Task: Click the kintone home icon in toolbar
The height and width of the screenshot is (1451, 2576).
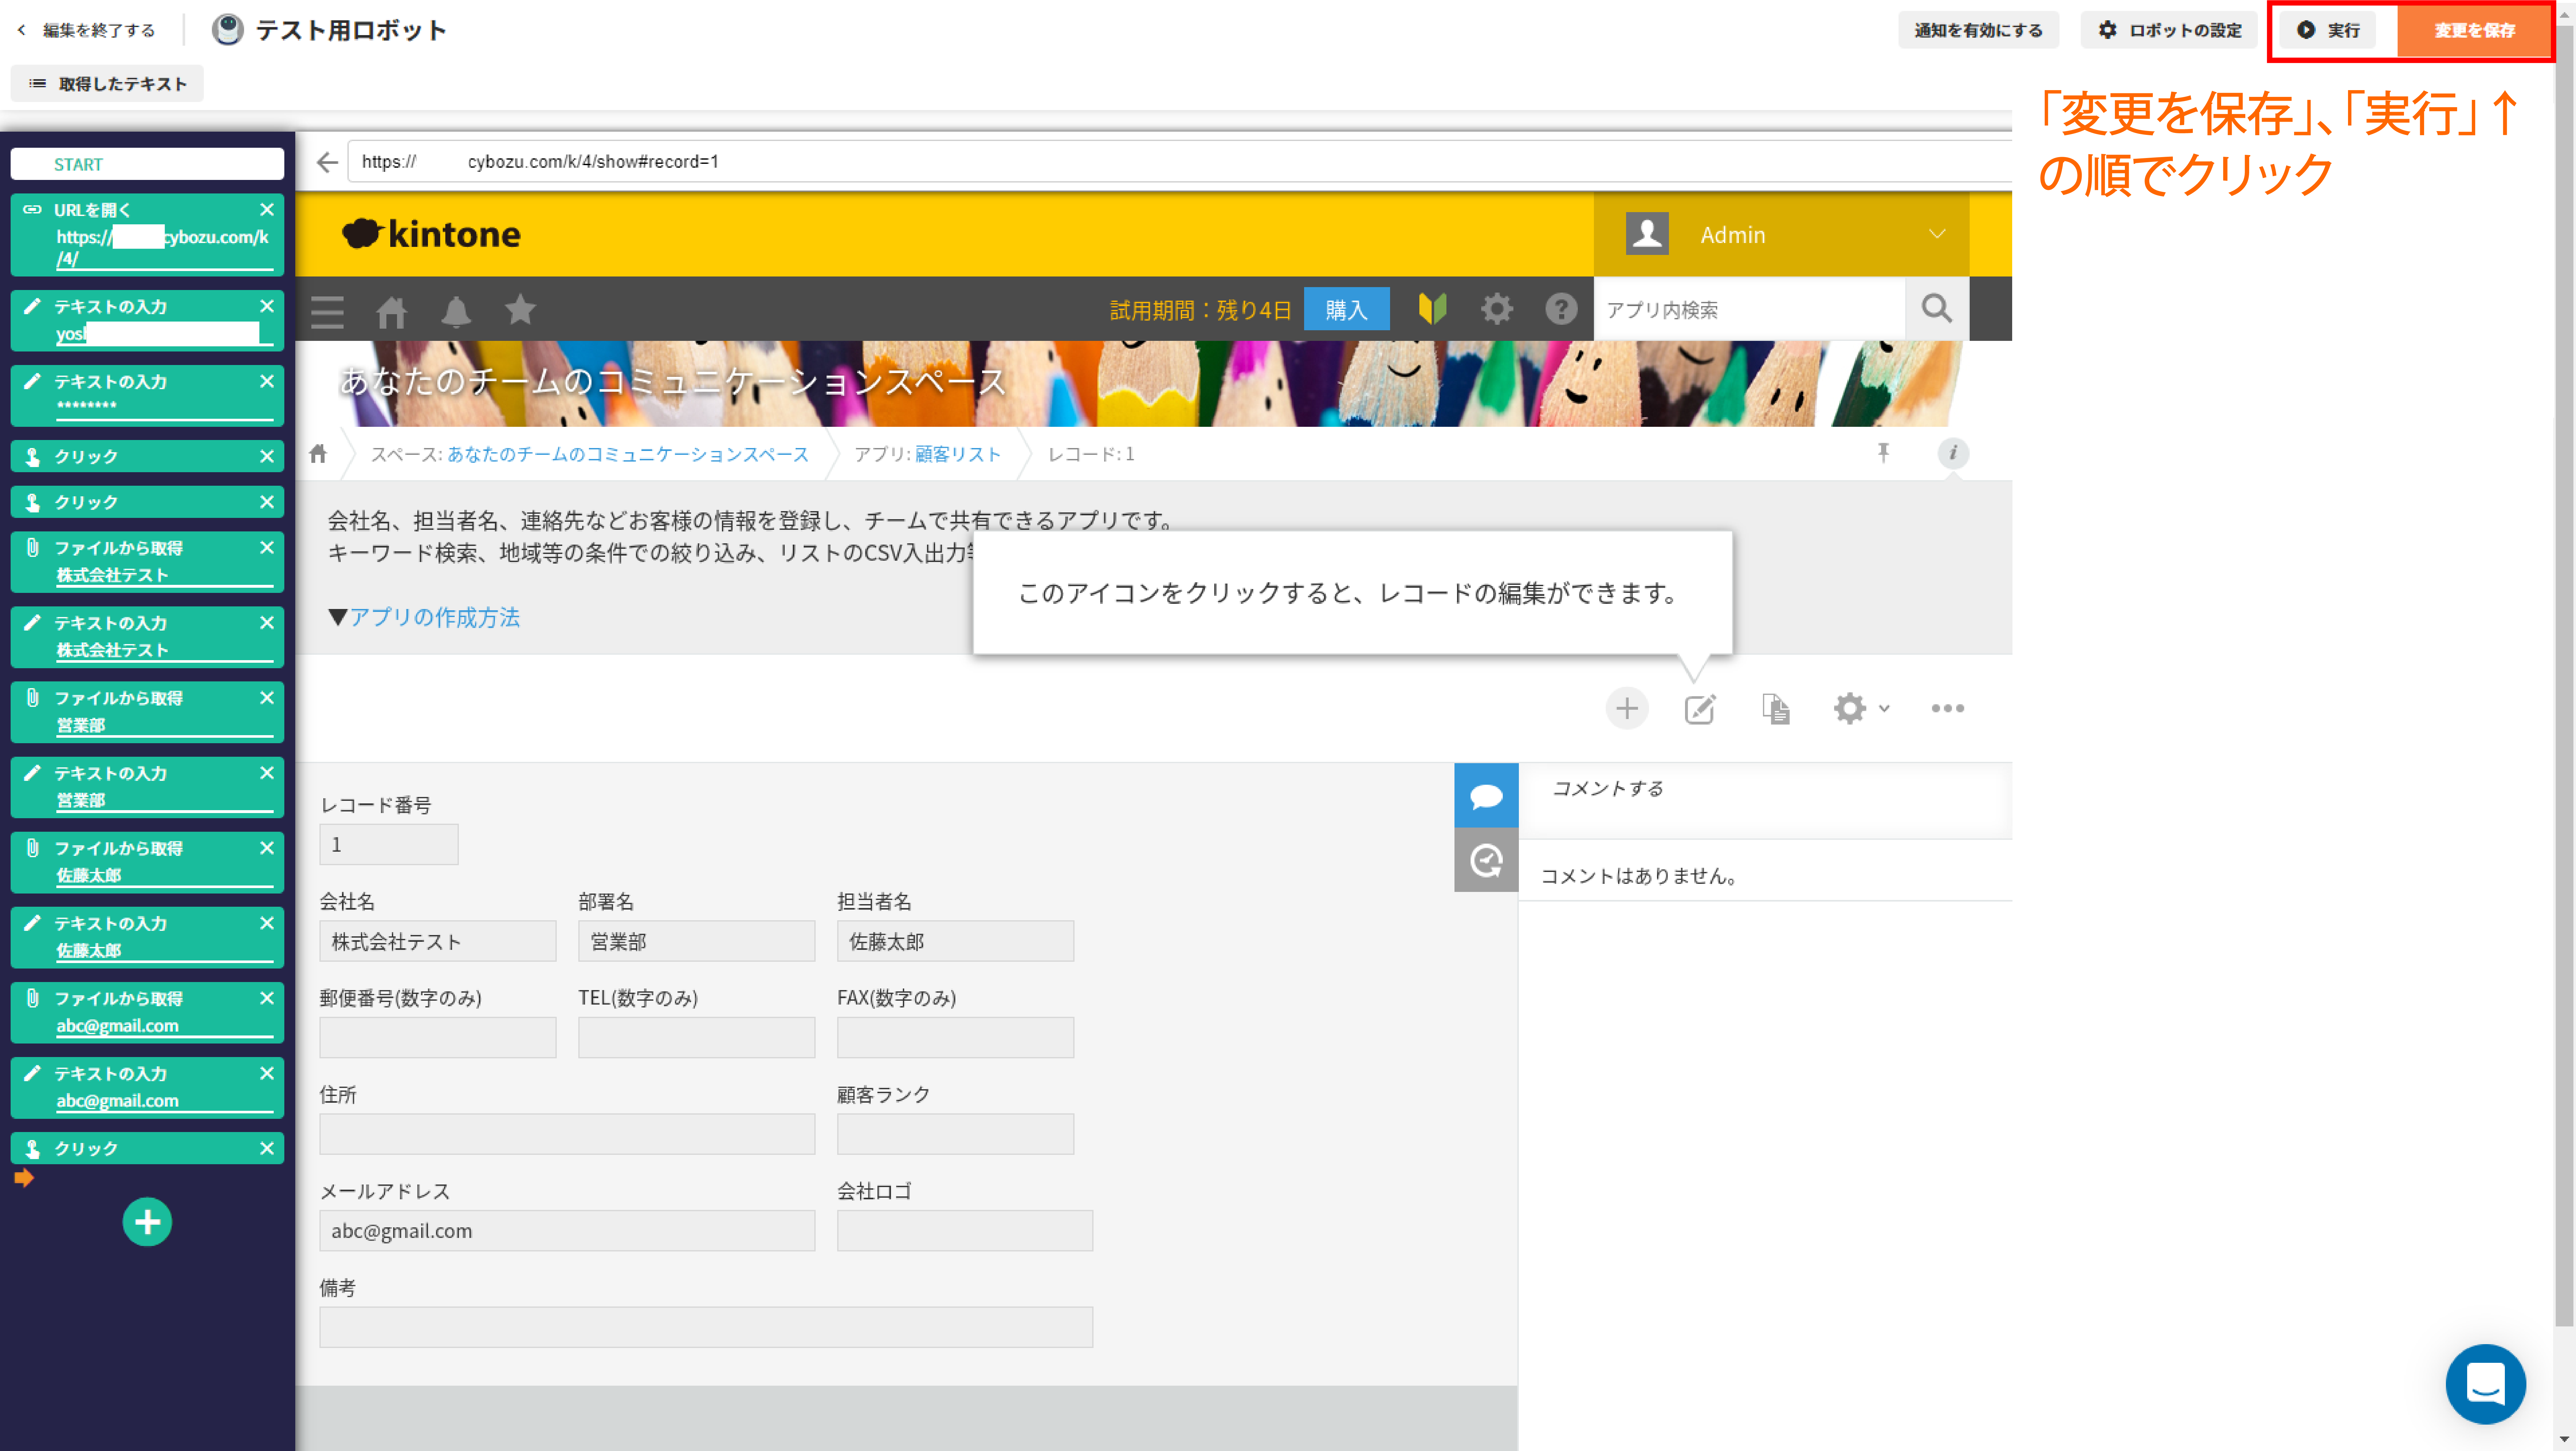Action: point(391,311)
